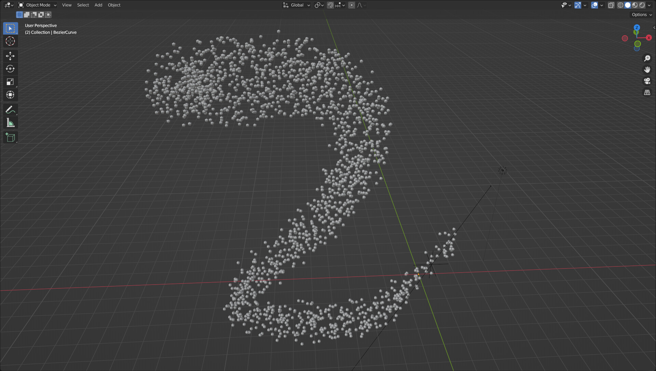Click the Z axis on the navigation gizmo
This screenshot has width=656, height=371.
coord(637,28)
